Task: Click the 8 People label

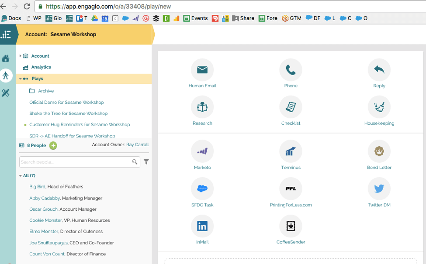Action: point(36,145)
